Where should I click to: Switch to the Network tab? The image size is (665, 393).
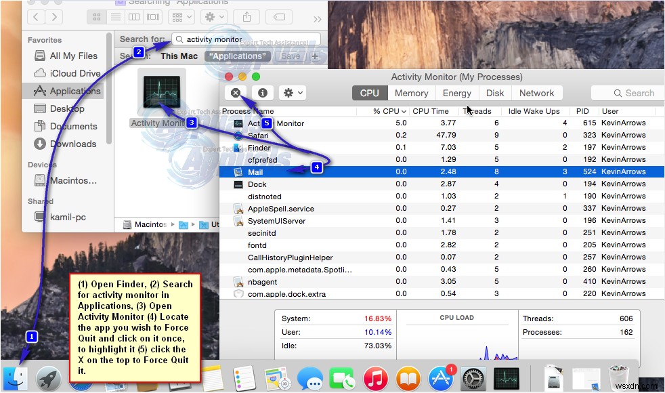click(536, 93)
